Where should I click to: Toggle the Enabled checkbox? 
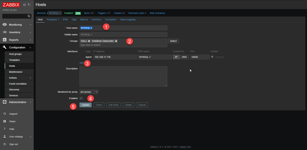[81, 98]
